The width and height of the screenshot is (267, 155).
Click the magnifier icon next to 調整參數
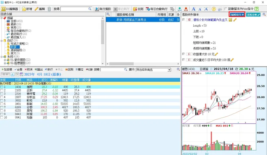tap(264, 14)
